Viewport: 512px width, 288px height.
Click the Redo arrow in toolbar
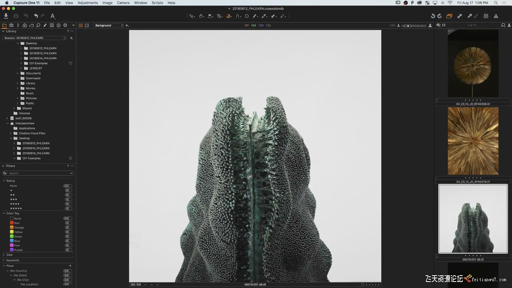tap(43, 16)
